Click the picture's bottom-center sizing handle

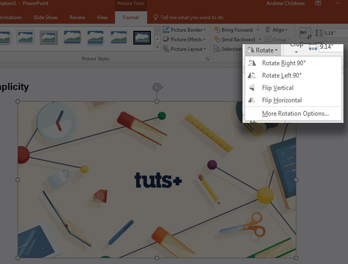tap(157, 258)
